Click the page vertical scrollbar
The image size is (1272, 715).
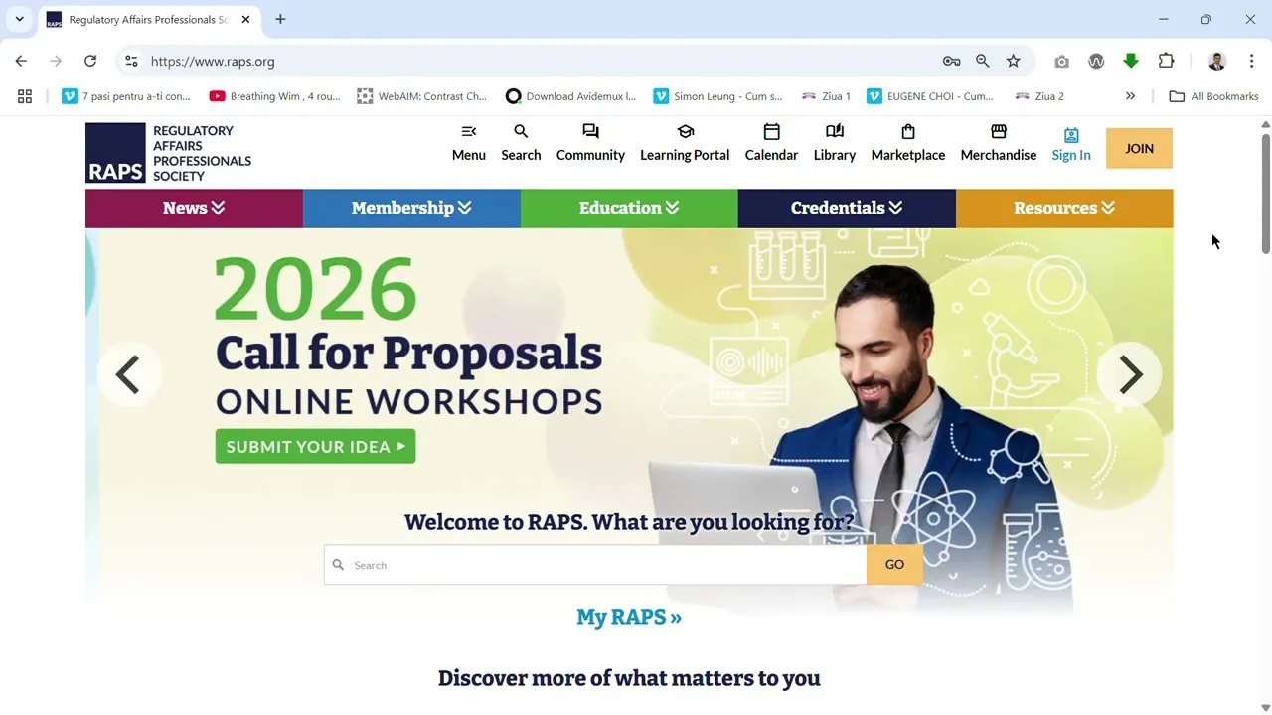1265,194
